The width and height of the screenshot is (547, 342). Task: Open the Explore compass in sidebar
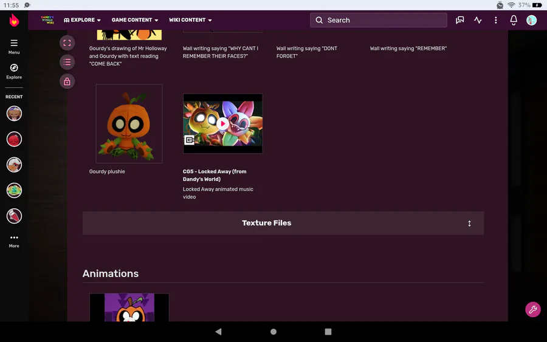click(x=14, y=71)
